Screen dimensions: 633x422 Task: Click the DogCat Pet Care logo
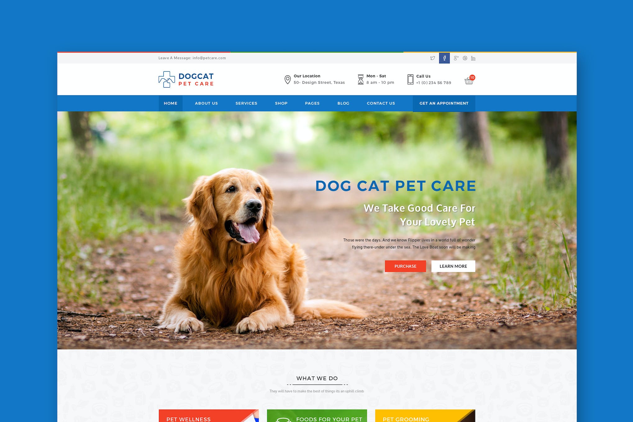coord(187,79)
